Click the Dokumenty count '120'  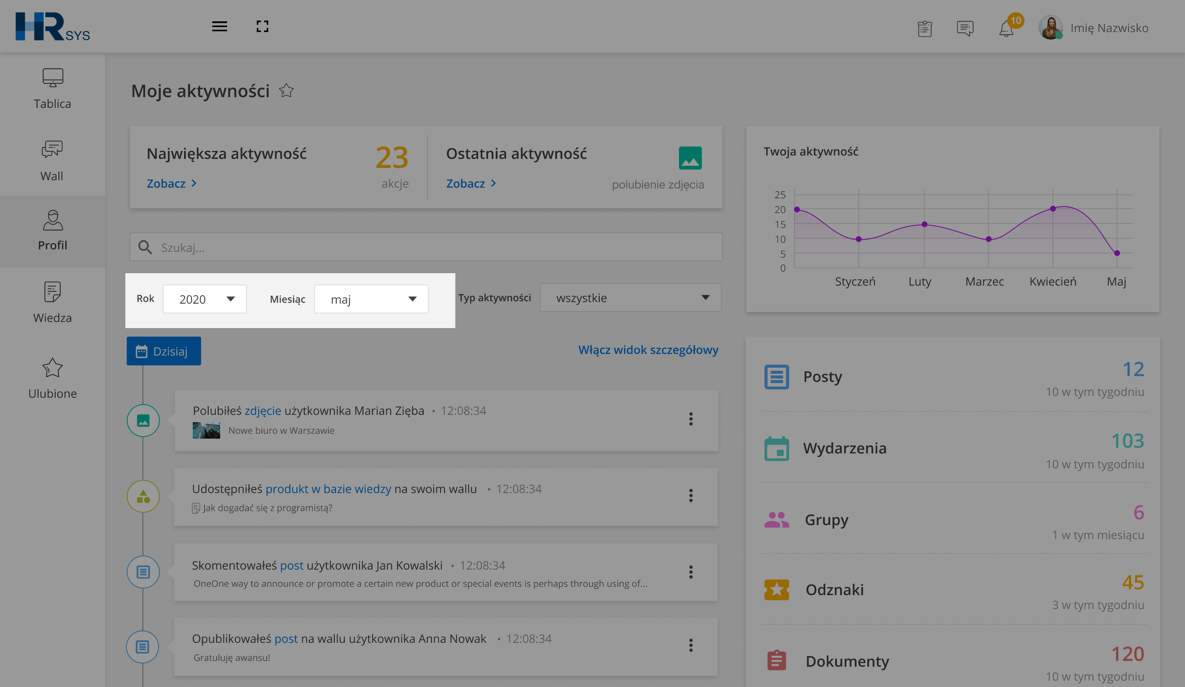[1127, 653]
